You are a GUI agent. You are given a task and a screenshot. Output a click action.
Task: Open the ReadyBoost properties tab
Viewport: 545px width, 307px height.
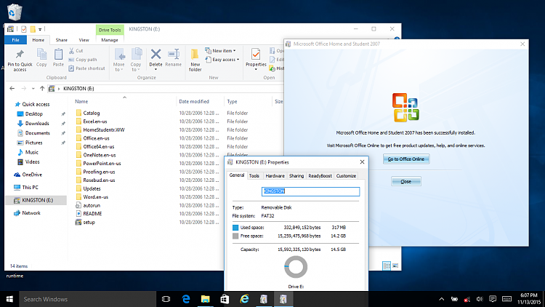[x=320, y=176]
